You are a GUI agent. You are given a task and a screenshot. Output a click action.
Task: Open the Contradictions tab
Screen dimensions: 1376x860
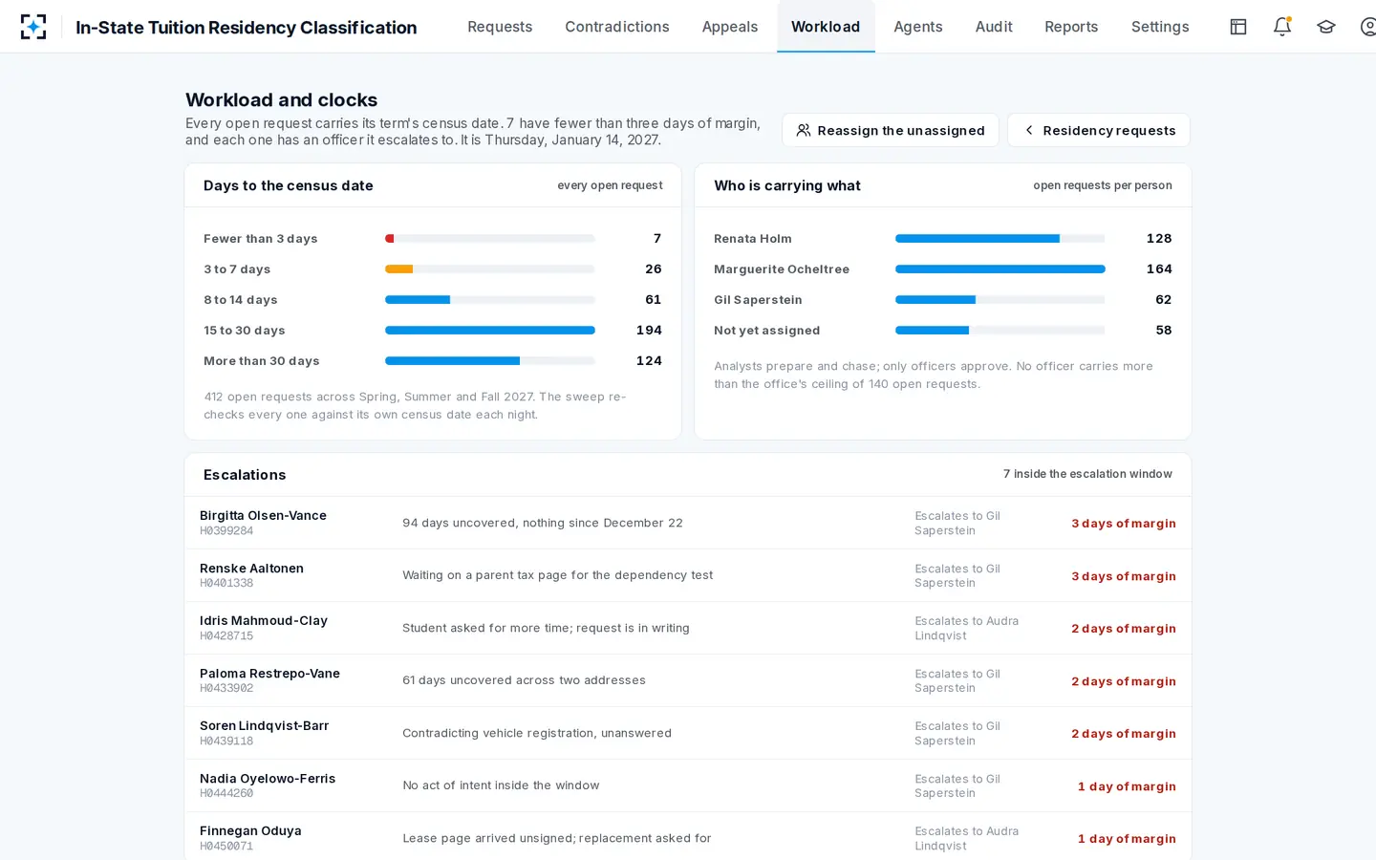tap(617, 27)
